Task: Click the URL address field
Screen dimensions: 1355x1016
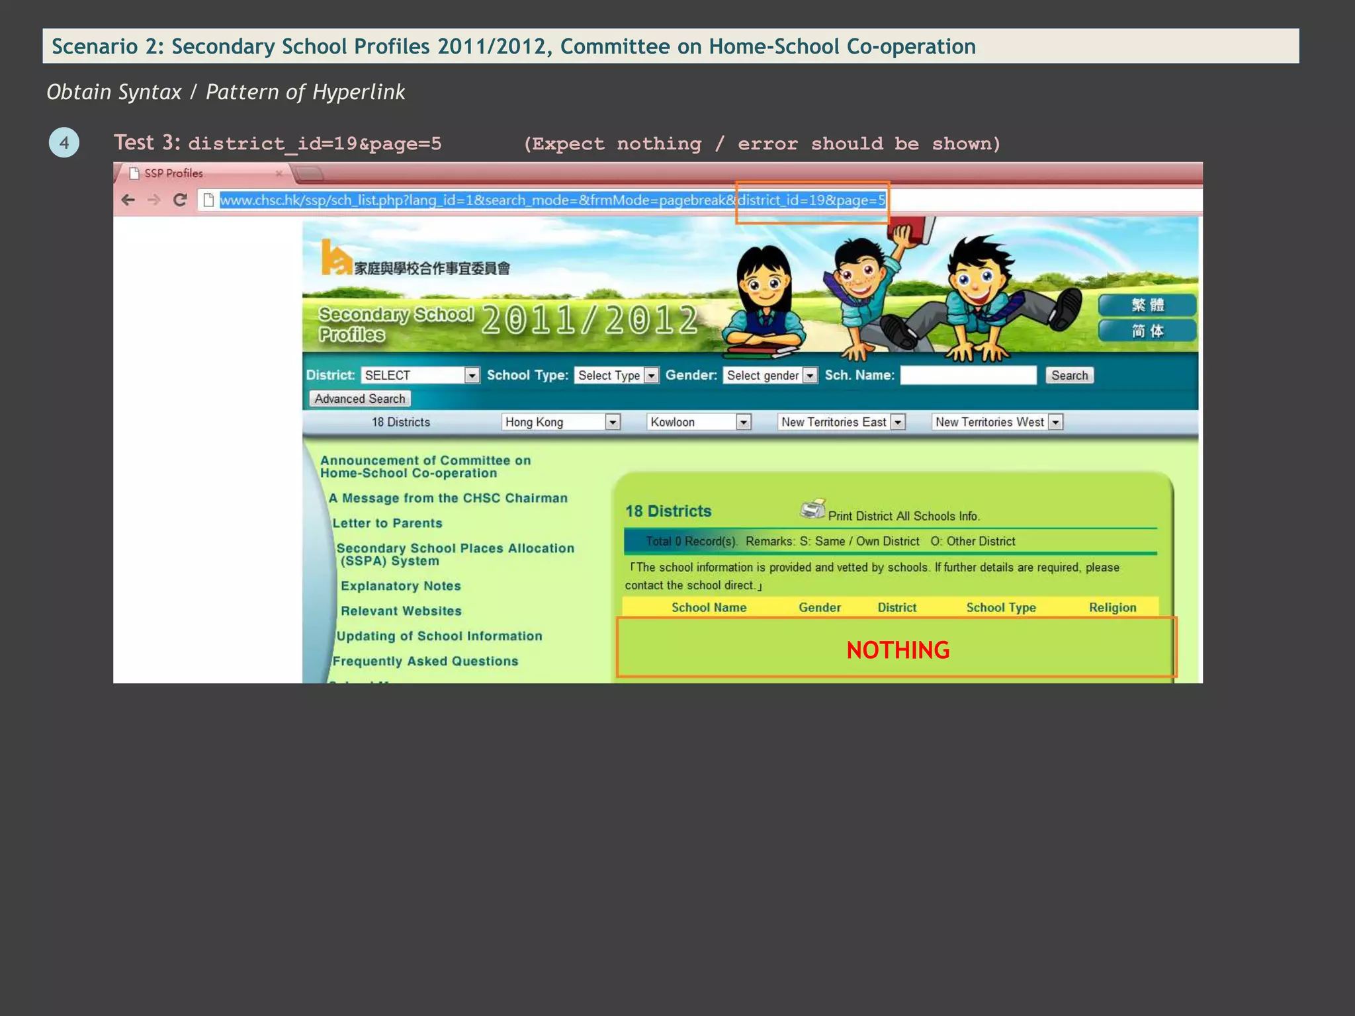Action: (x=701, y=200)
